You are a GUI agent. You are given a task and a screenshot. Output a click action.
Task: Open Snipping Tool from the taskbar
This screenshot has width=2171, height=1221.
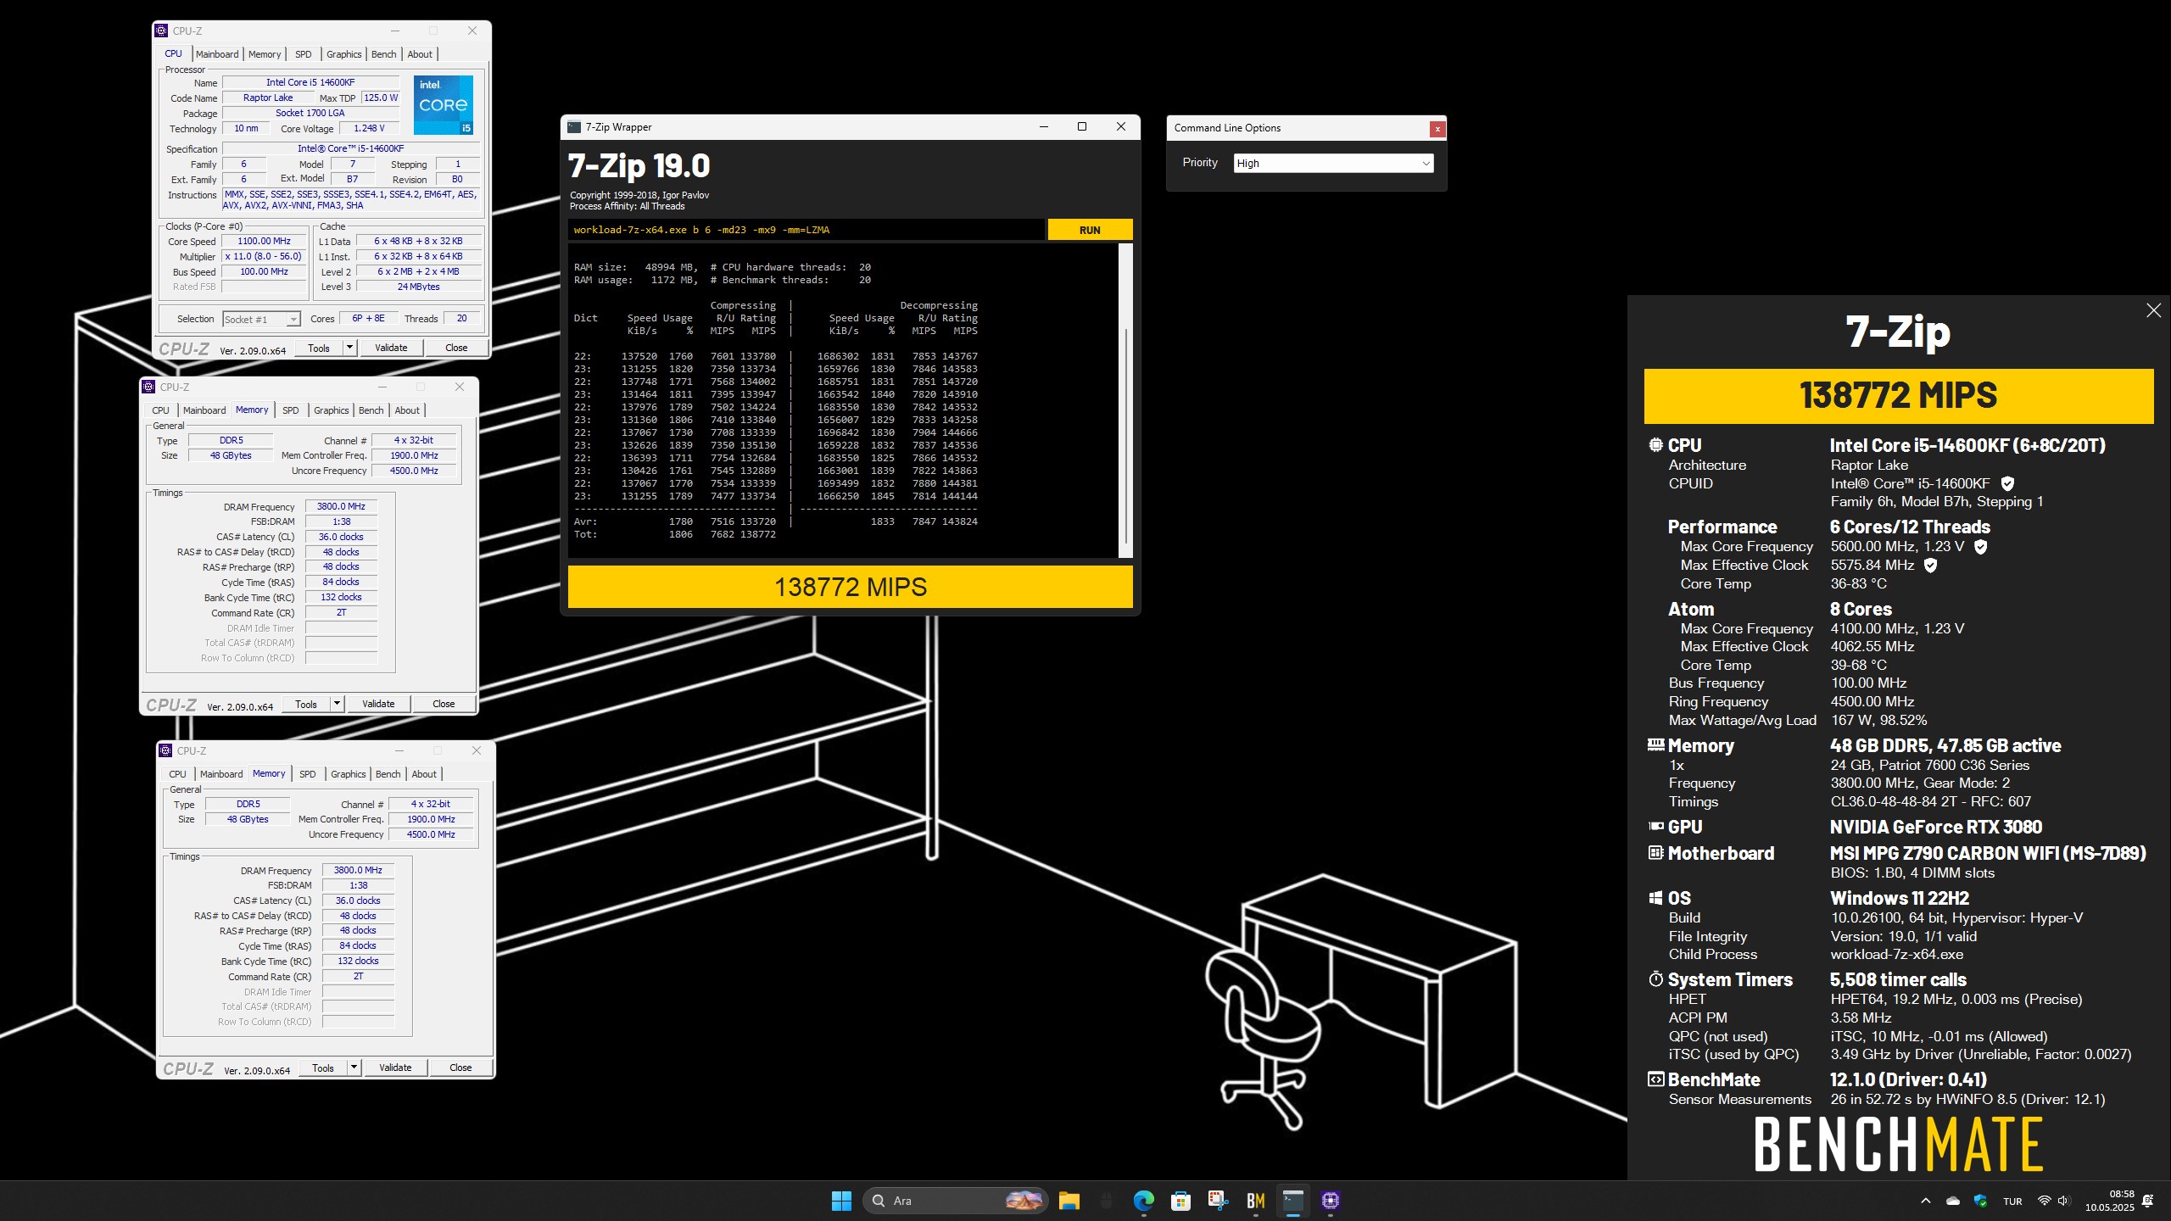tap(1218, 1201)
